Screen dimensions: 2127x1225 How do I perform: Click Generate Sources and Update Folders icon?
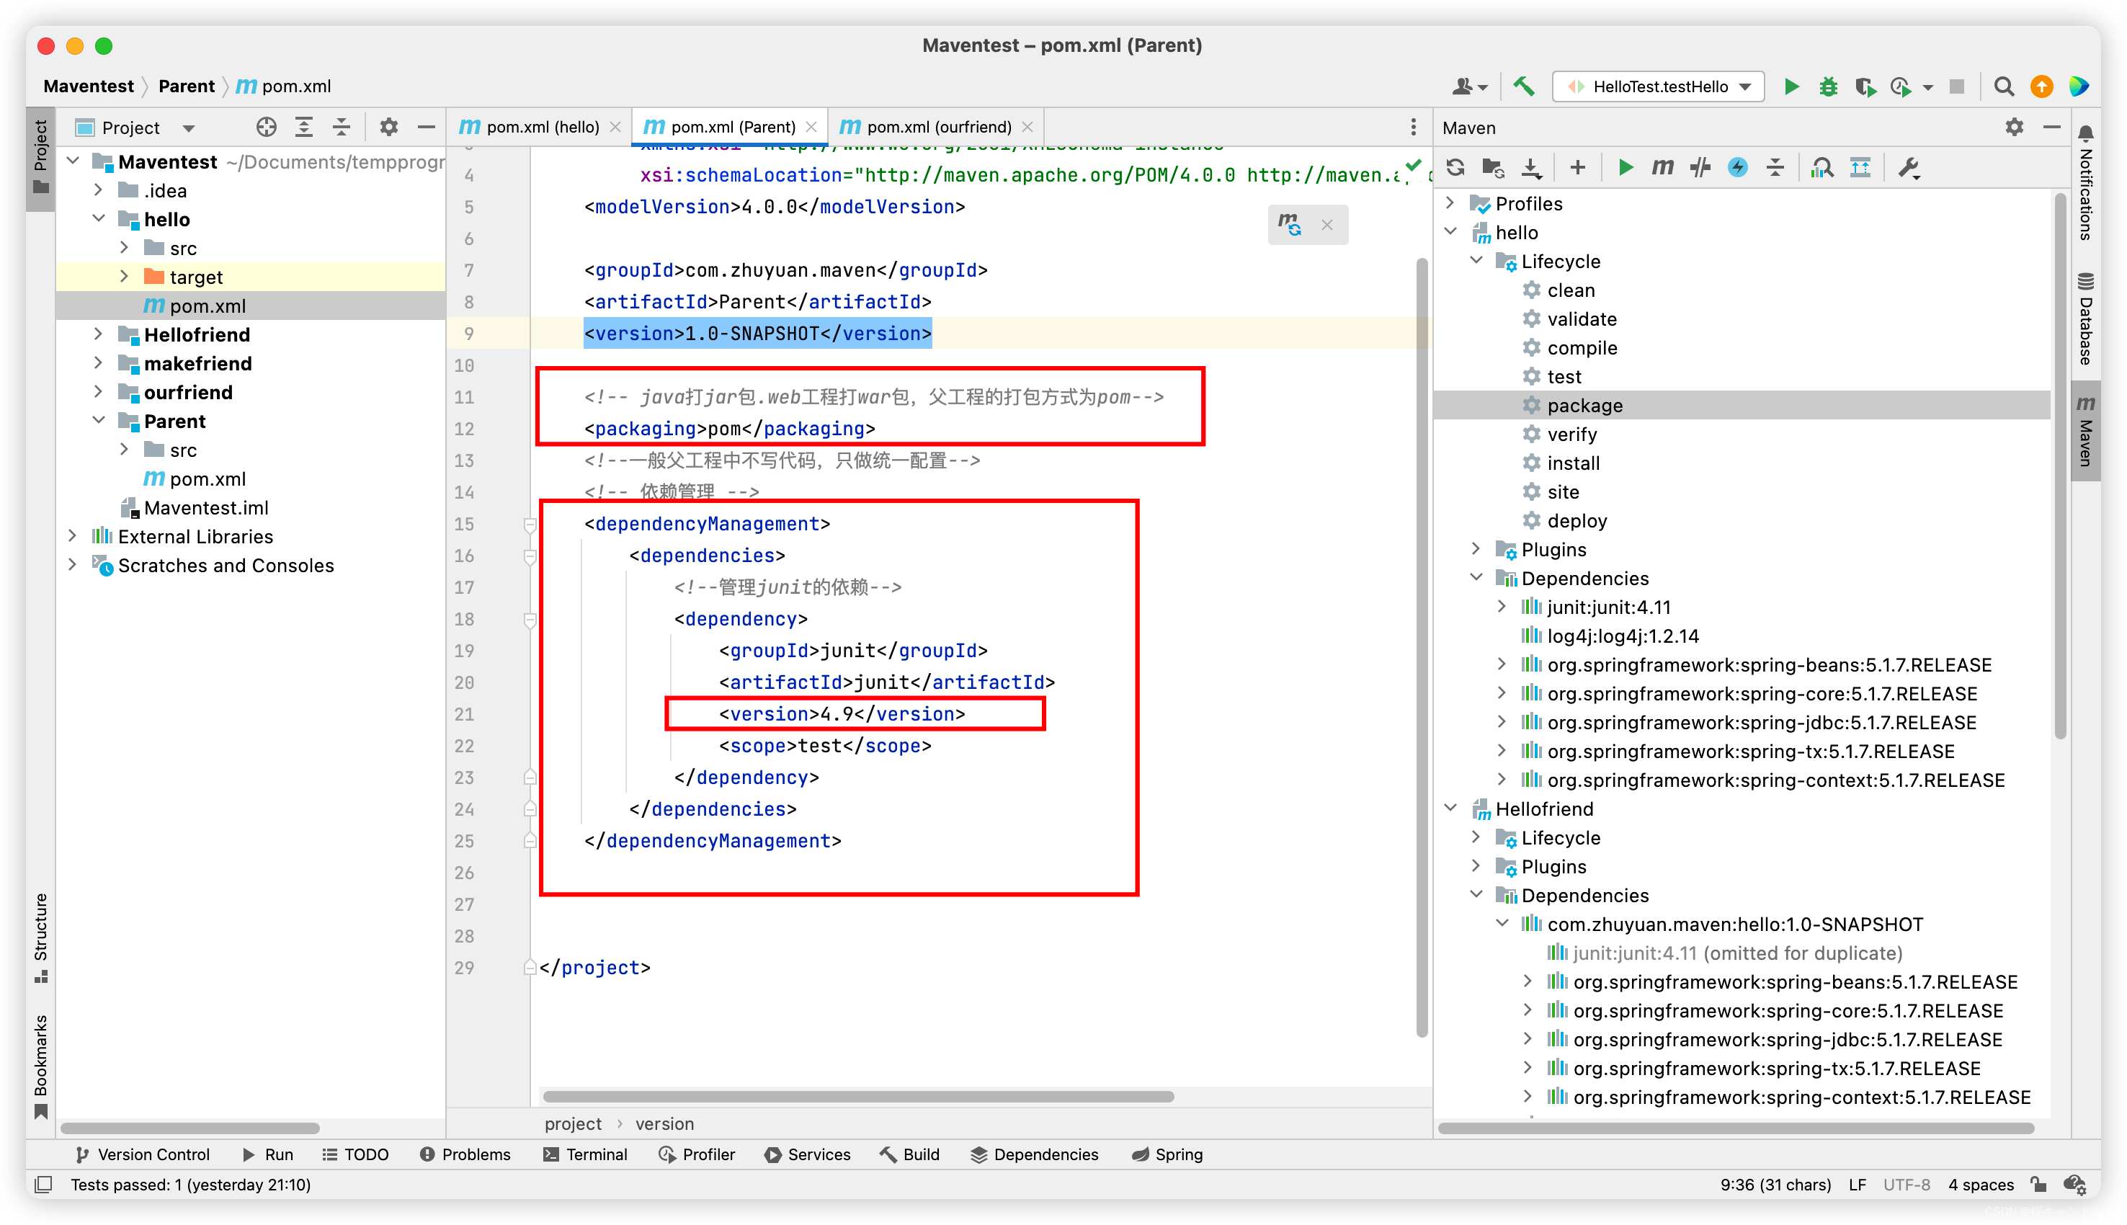click(1493, 167)
